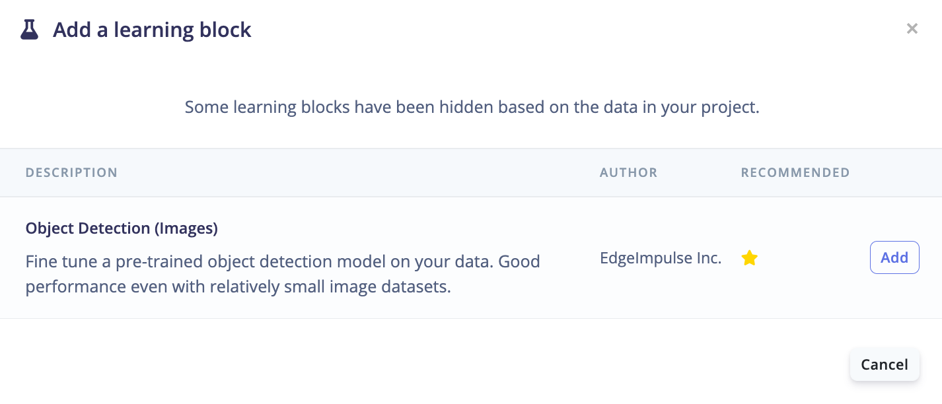942x404 pixels.
Task: Click the EdgeImpulse Inc. author name
Action: [661, 258]
